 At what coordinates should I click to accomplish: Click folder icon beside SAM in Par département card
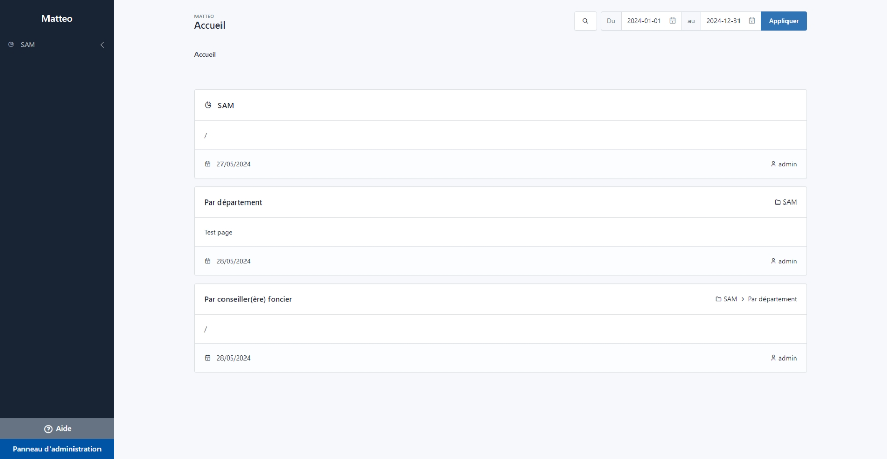tap(778, 202)
